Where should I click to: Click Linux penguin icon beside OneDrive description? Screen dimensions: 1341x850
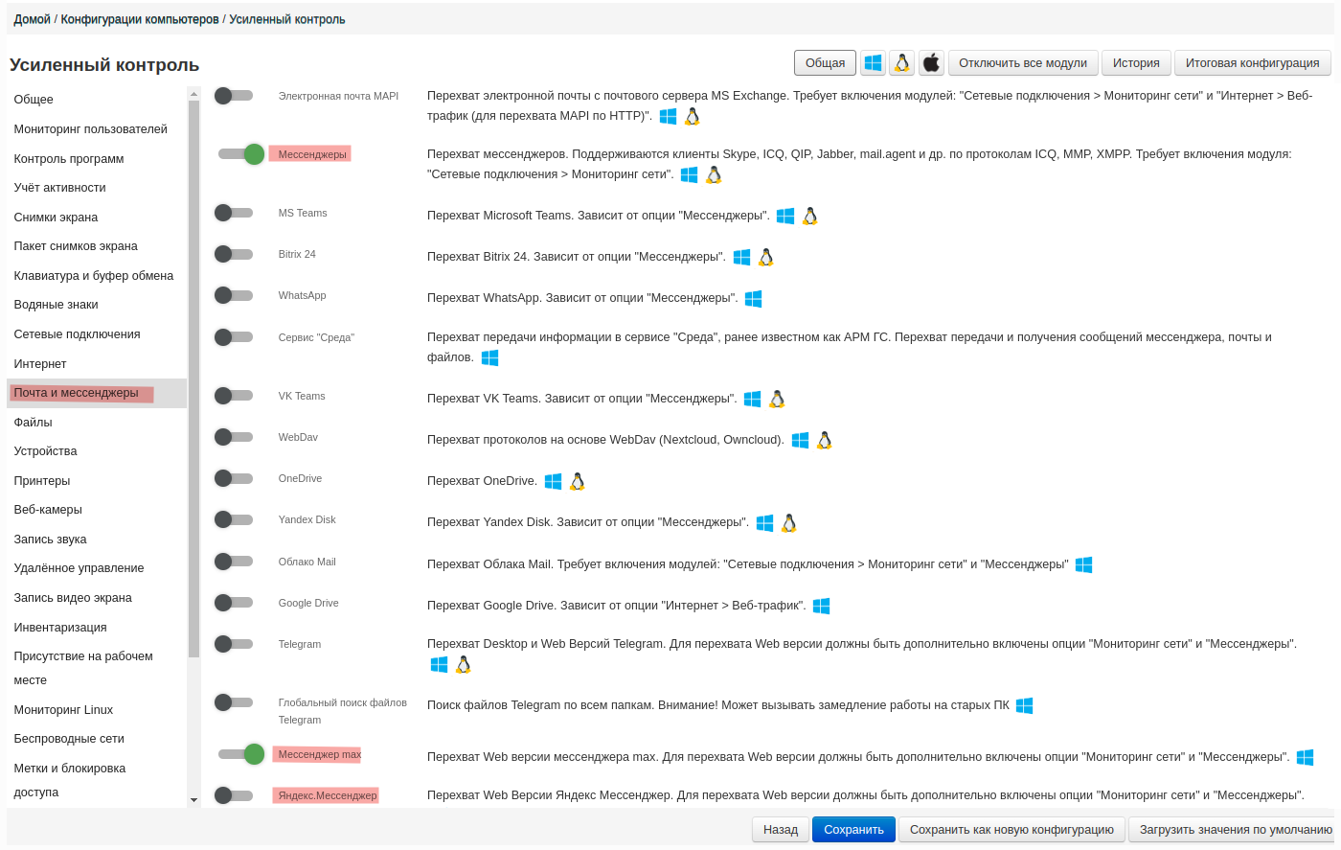pyautogui.click(x=578, y=482)
